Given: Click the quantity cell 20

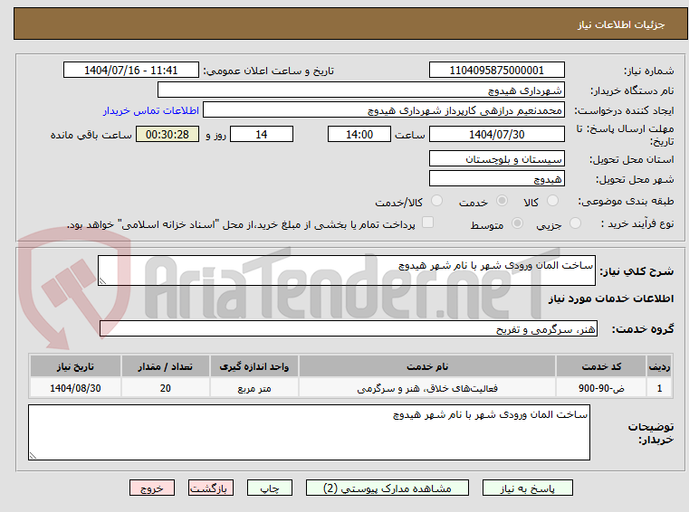Looking at the screenshot, I should [165, 388].
